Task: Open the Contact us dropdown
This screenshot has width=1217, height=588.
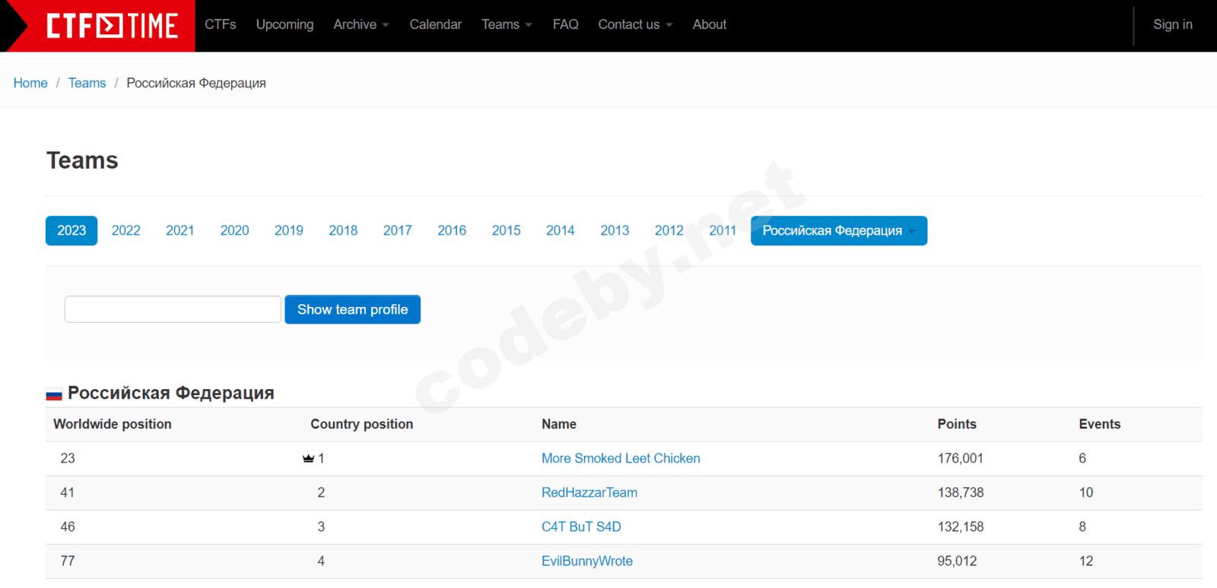Action: click(x=634, y=24)
